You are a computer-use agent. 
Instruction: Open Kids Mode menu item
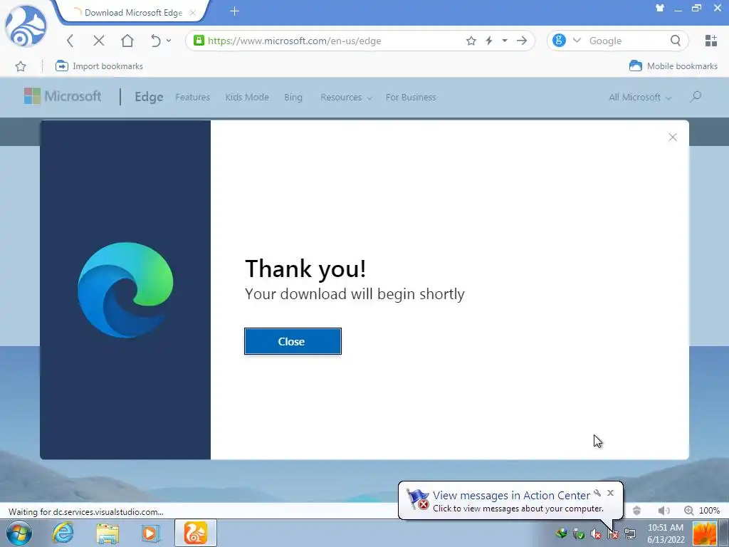pos(247,97)
